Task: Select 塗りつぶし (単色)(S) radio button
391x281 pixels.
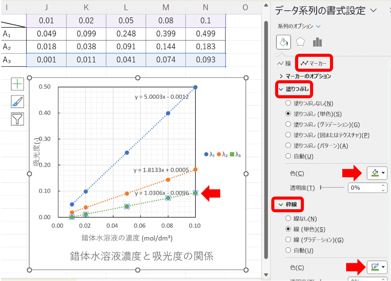Action: 288,114
